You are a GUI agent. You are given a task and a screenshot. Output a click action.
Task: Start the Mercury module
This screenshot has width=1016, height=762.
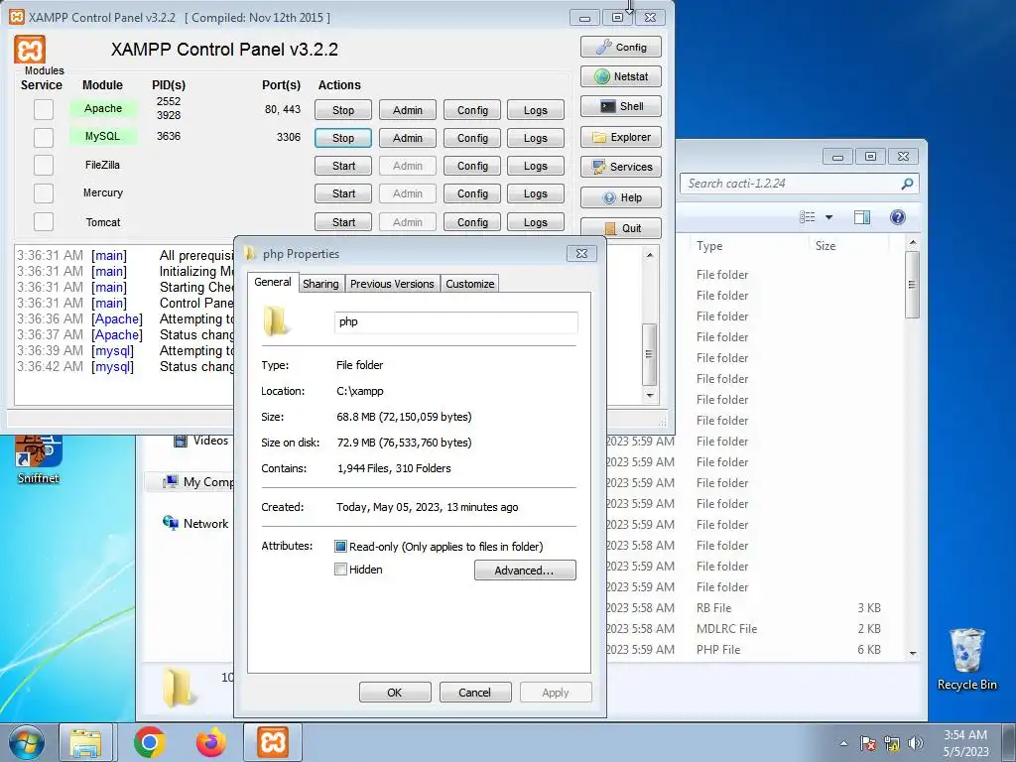pyautogui.click(x=343, y=193)
